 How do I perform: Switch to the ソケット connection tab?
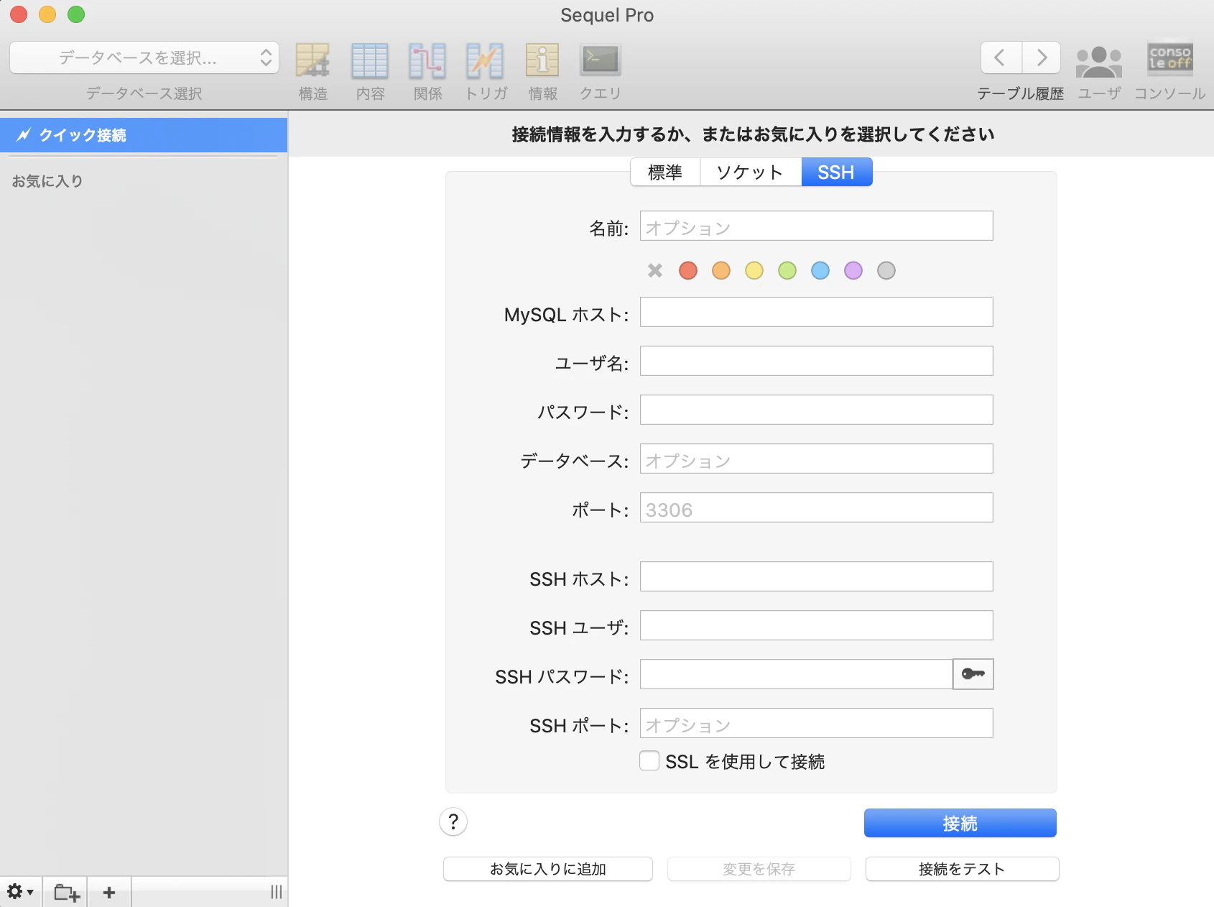click(x=749, y=172)
